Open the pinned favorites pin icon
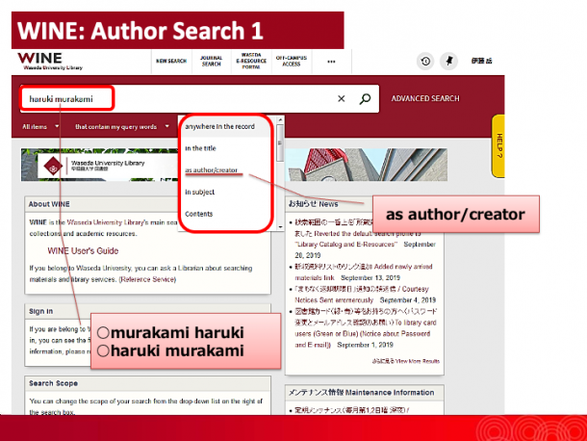 (x=448, y=61)
